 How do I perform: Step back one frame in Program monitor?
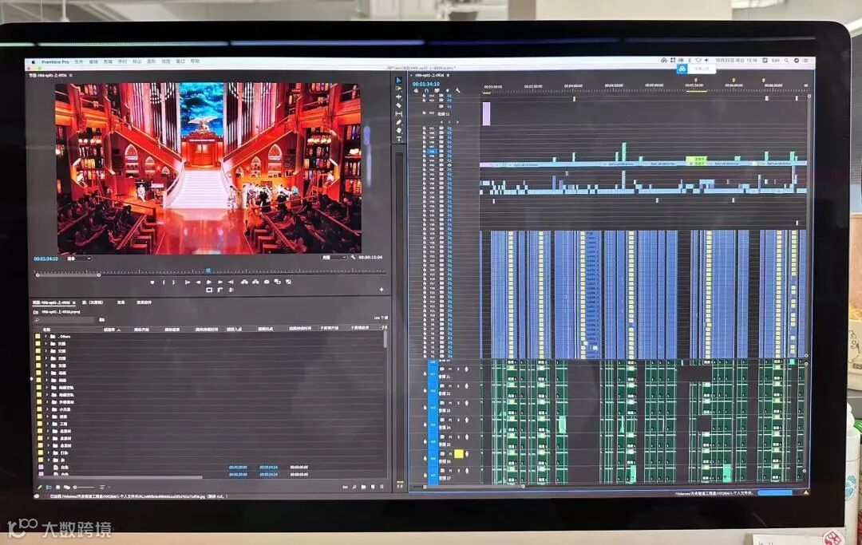coord(198,282)
